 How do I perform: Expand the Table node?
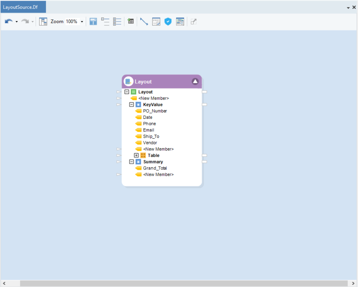[x=136, y=156]
